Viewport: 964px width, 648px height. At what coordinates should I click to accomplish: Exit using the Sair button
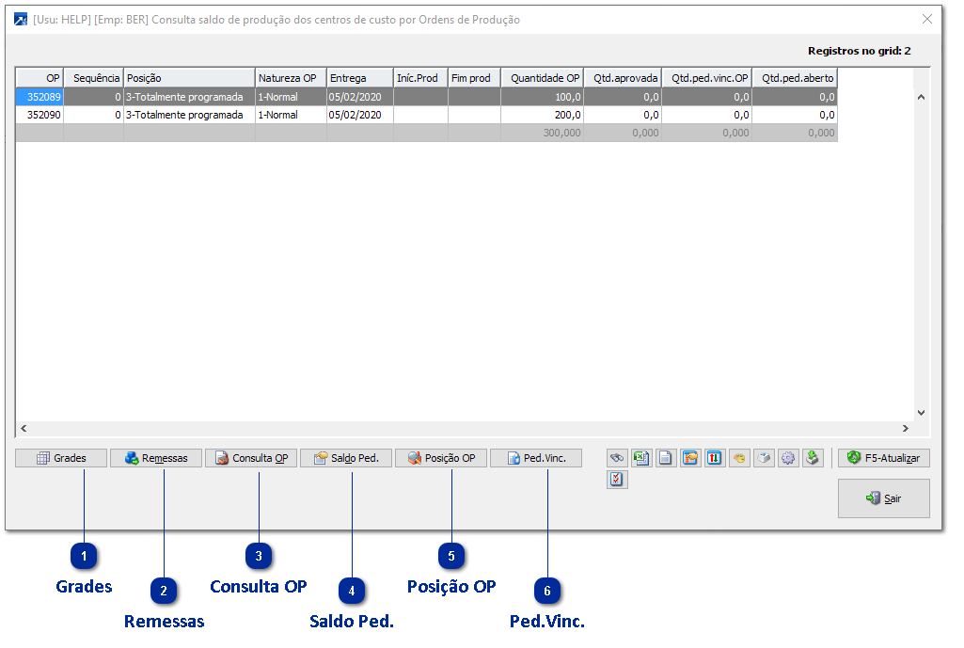pos(883,498)
